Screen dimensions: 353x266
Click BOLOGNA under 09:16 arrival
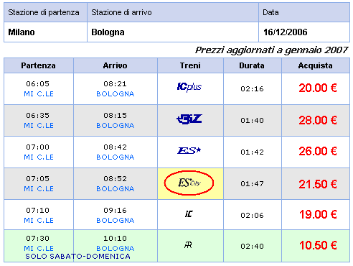pos(116,221)
